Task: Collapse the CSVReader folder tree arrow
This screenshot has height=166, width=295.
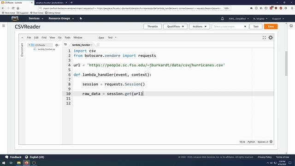Action: click(x=29, y=45)
